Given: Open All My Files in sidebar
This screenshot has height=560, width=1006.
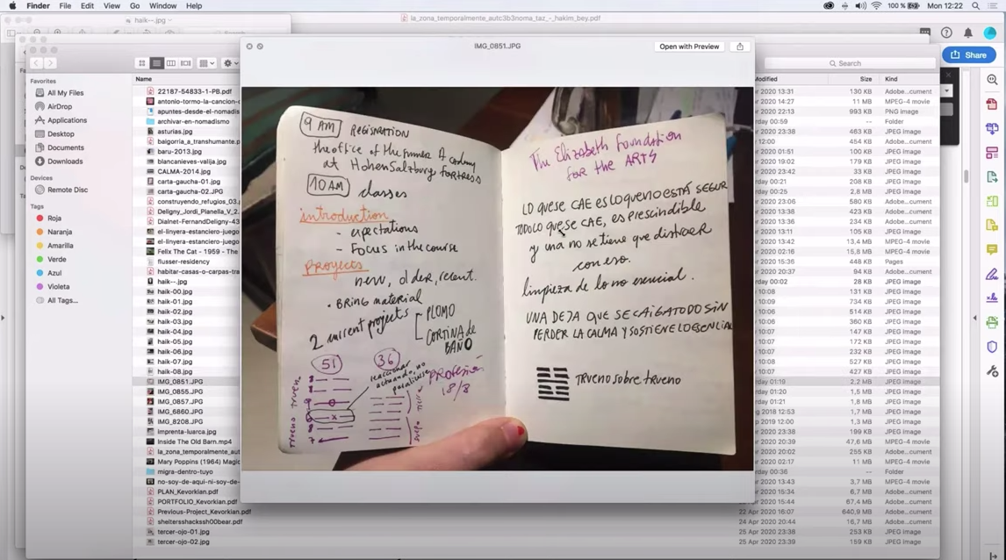Looking at the screenshot, I should coord(66,93).
